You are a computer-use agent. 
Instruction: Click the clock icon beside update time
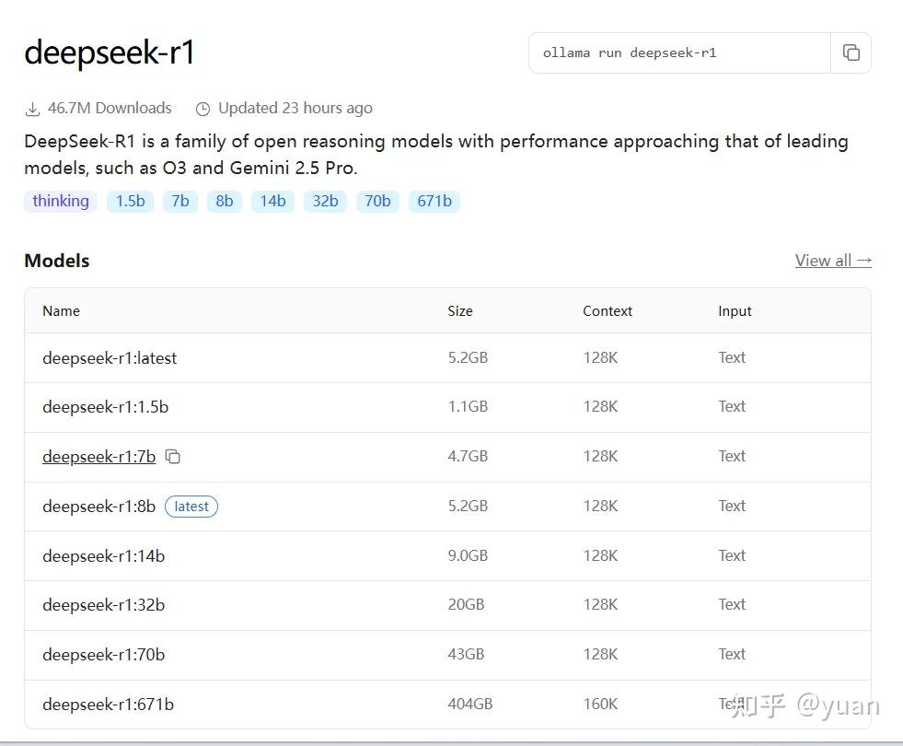tap(203, 108)
